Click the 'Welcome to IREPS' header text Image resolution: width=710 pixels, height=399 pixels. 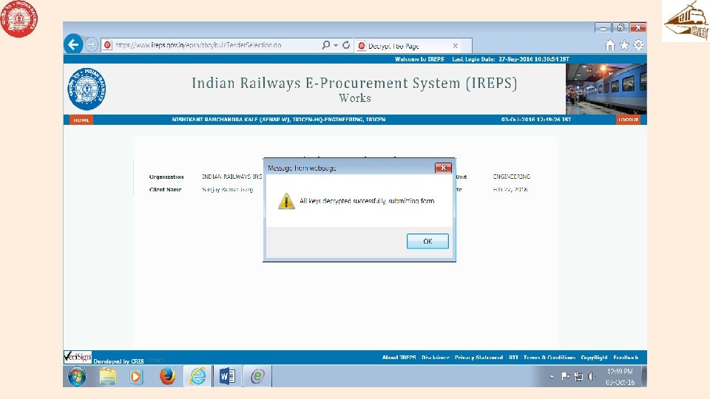pos(419,59)
